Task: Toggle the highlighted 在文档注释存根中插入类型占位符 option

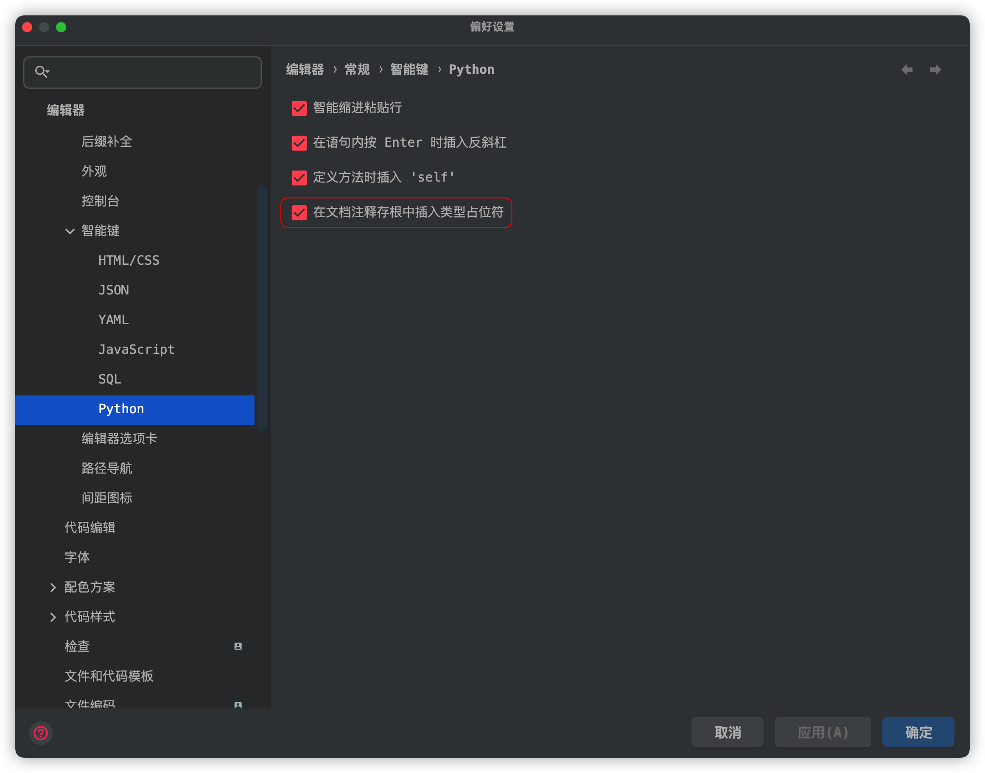Action: pos(299,213)
